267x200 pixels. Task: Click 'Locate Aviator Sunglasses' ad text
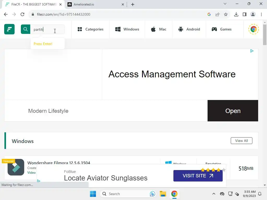106,178
